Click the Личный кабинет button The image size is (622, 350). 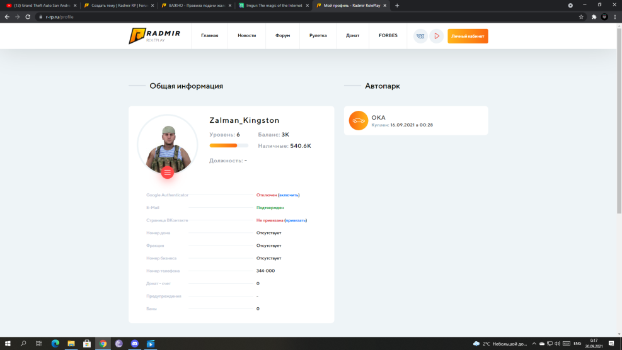pyautogui.click(x=468, y=36)
